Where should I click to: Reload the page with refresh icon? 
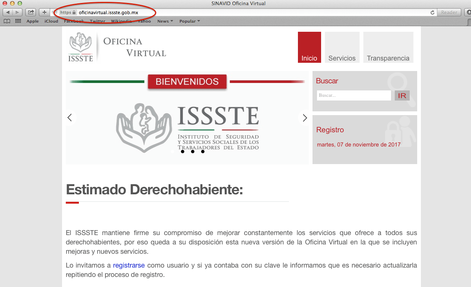click(x=432, y=12)
